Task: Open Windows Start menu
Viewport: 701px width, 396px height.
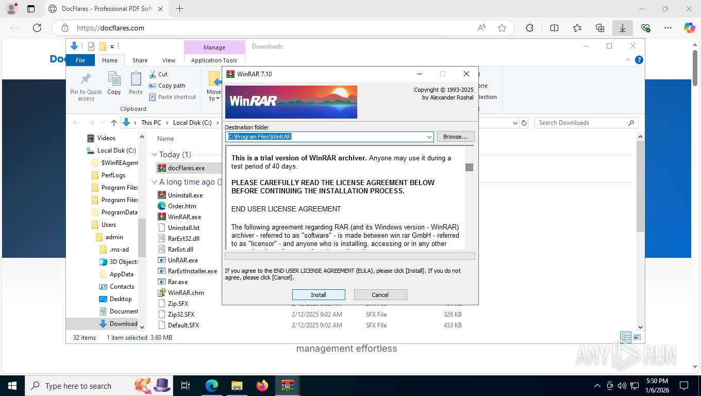Action: [x=12, y=386]
